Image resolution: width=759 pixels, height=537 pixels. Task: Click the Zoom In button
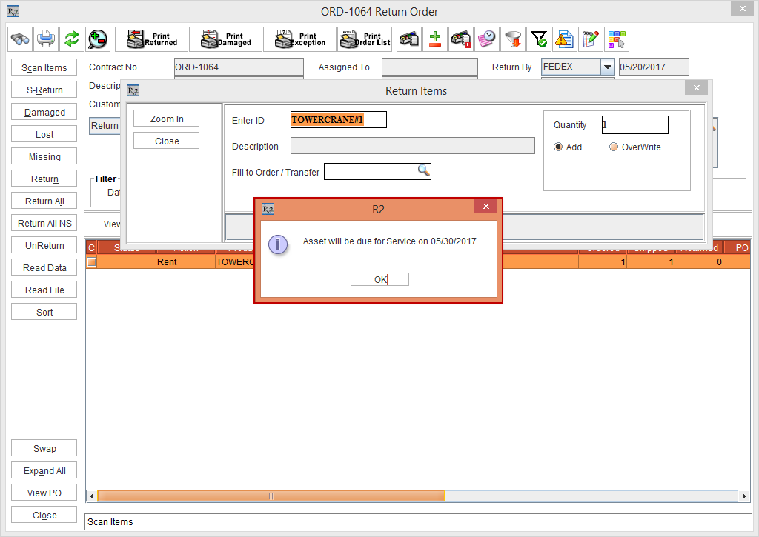[x=167, y=119]
